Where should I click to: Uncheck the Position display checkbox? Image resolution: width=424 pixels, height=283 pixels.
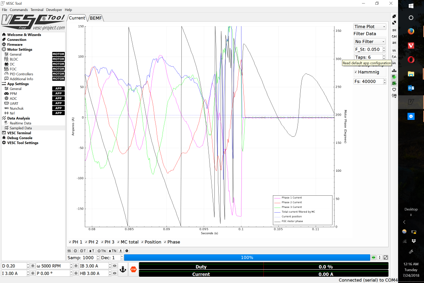pyautogui.click(x=141, y=242)
